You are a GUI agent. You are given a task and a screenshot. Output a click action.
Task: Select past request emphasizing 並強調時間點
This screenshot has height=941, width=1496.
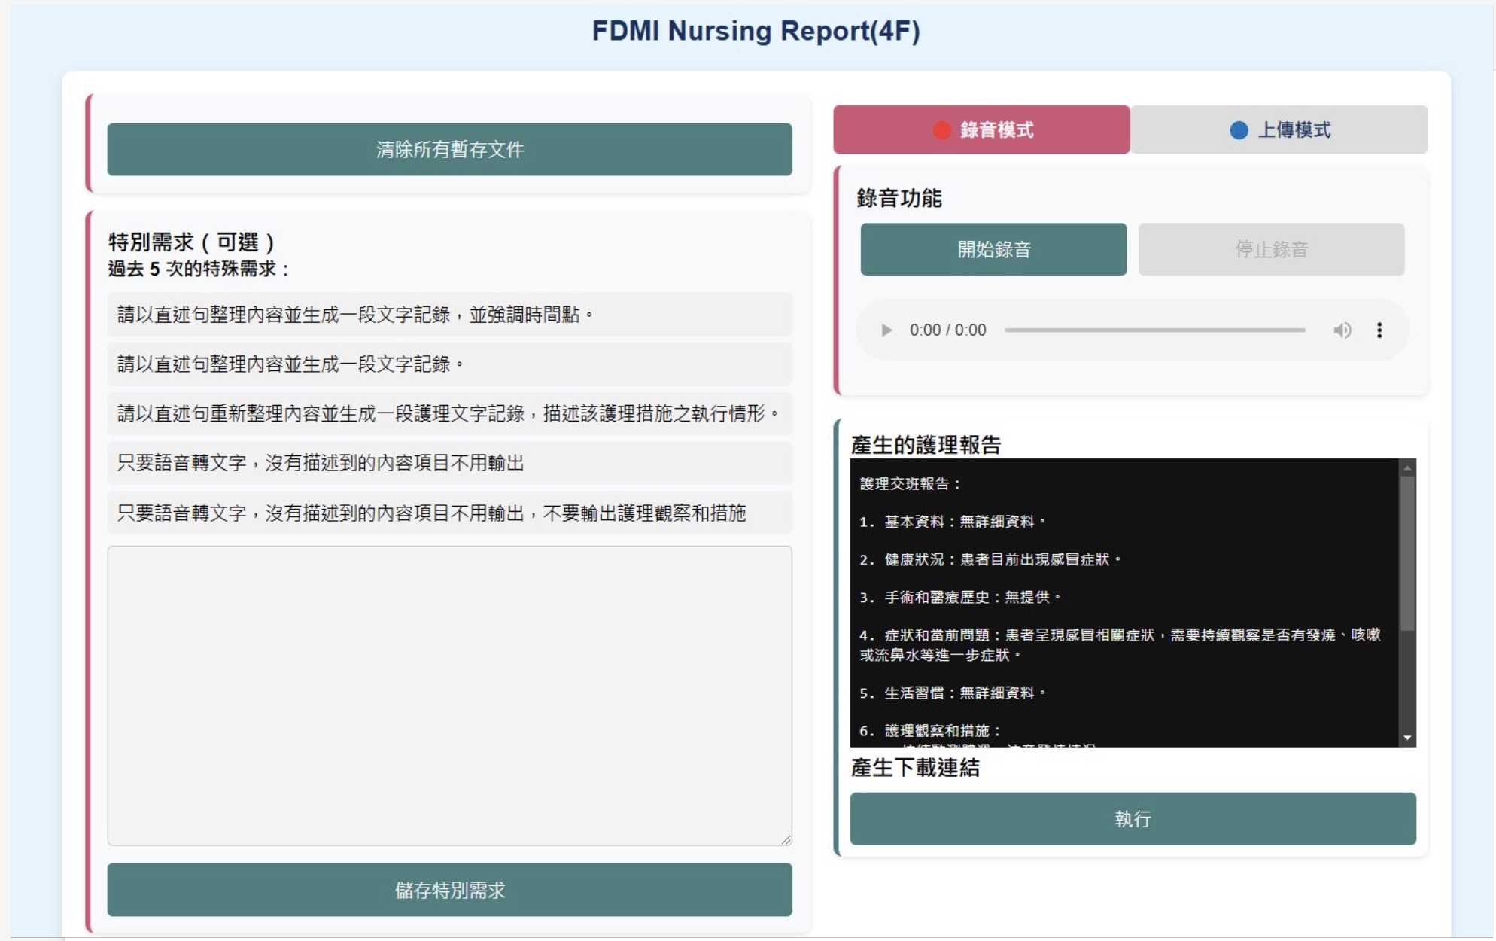(449, 315)
